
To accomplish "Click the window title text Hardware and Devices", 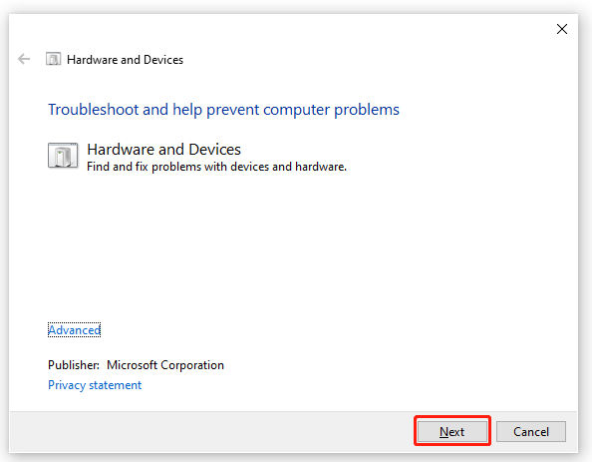I will tap(125, 60).
